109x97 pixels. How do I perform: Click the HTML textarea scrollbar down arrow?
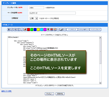click(100, 83)
